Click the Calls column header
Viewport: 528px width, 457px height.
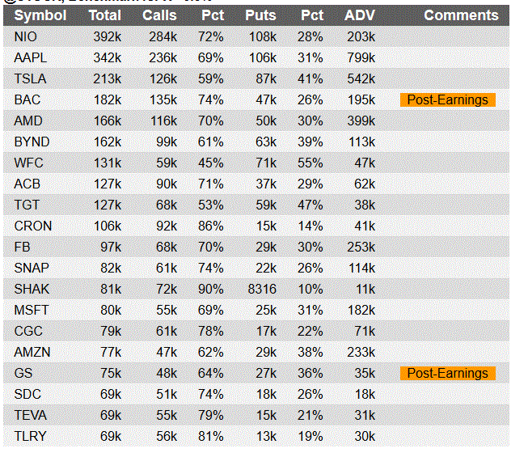(x=159, y=15)
